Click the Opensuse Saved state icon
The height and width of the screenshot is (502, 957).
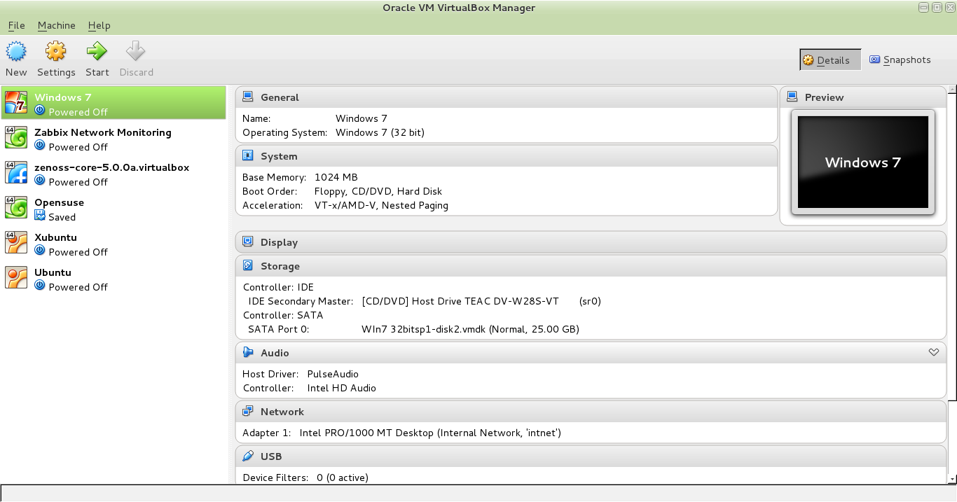click(x=40, y=216)
